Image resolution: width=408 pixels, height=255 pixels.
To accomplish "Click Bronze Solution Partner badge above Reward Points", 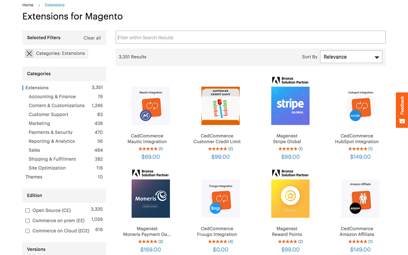I will (290, 173).
